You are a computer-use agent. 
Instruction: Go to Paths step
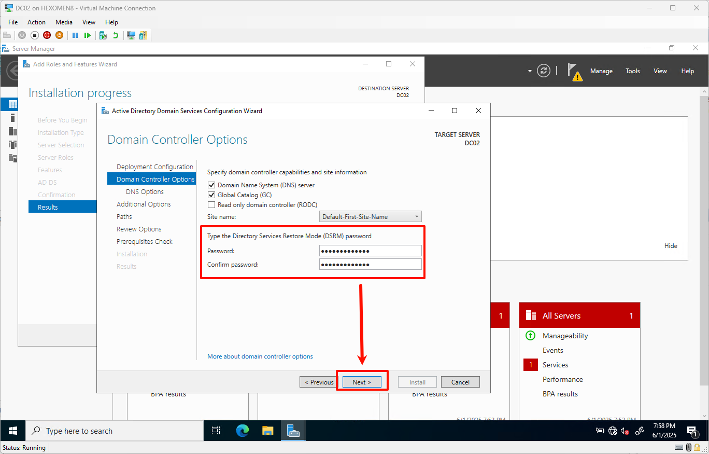click(124, 216)
